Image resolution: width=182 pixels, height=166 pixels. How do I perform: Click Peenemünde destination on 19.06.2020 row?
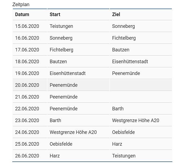126,73
